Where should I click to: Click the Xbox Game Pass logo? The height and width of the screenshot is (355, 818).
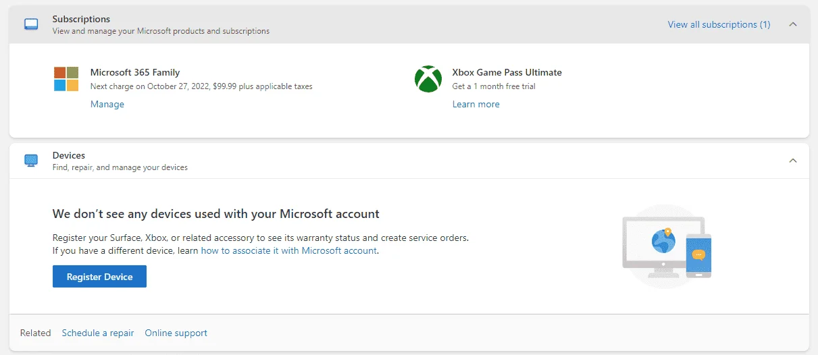tap(428, 79)
